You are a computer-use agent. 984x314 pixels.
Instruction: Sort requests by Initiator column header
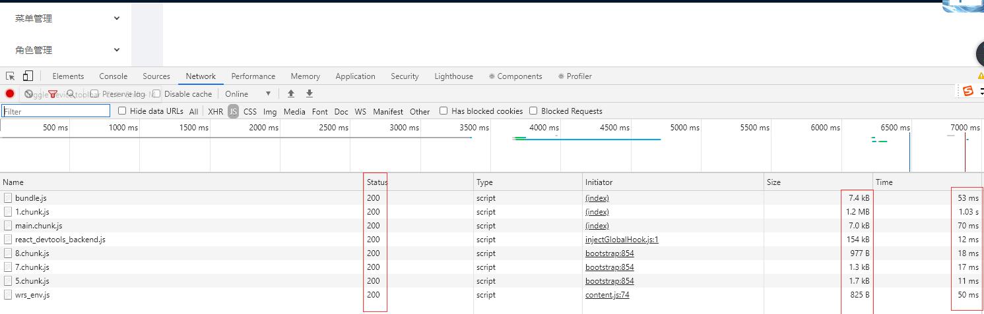click(x=673, y=182)
